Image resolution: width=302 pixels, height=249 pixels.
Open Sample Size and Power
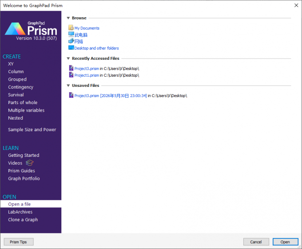coord(32,130)
